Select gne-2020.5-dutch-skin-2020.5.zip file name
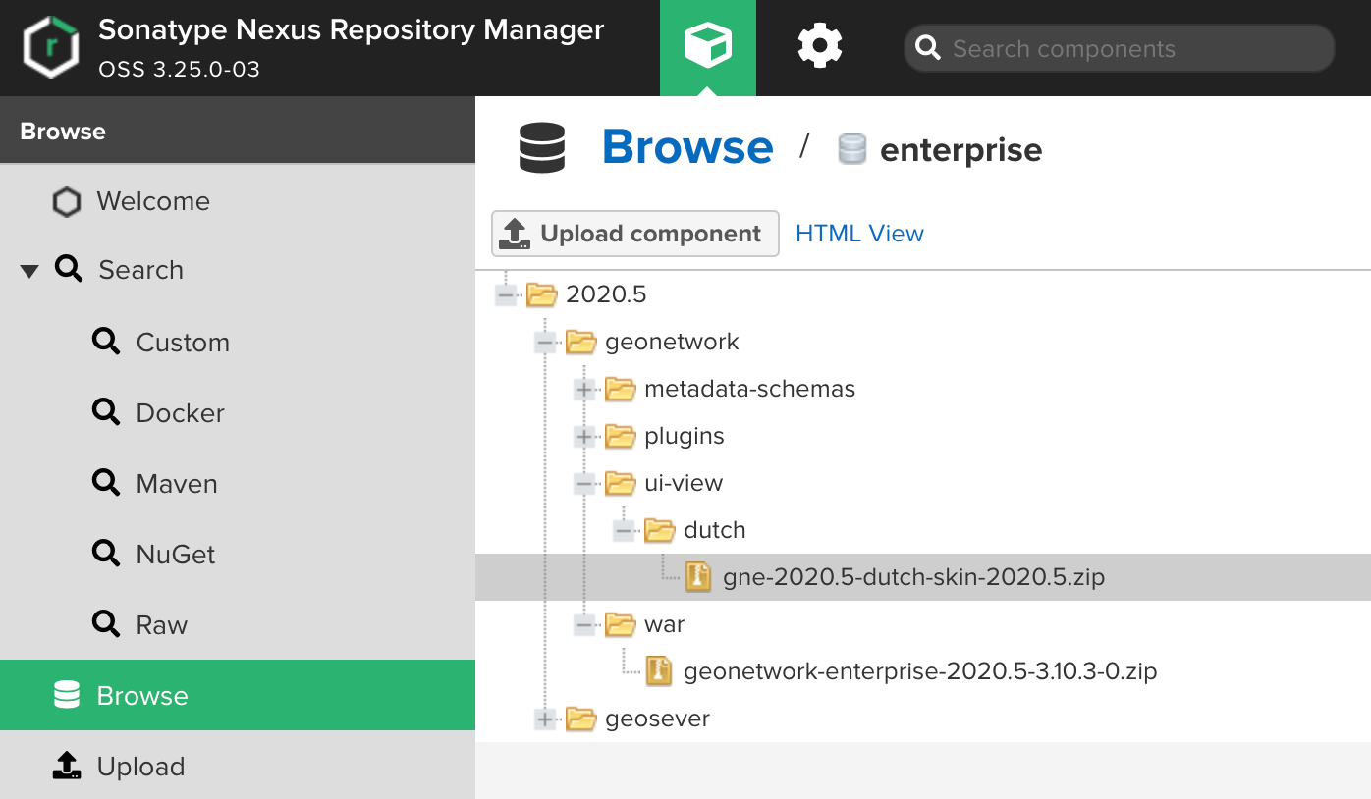 [x=913, y=577]
